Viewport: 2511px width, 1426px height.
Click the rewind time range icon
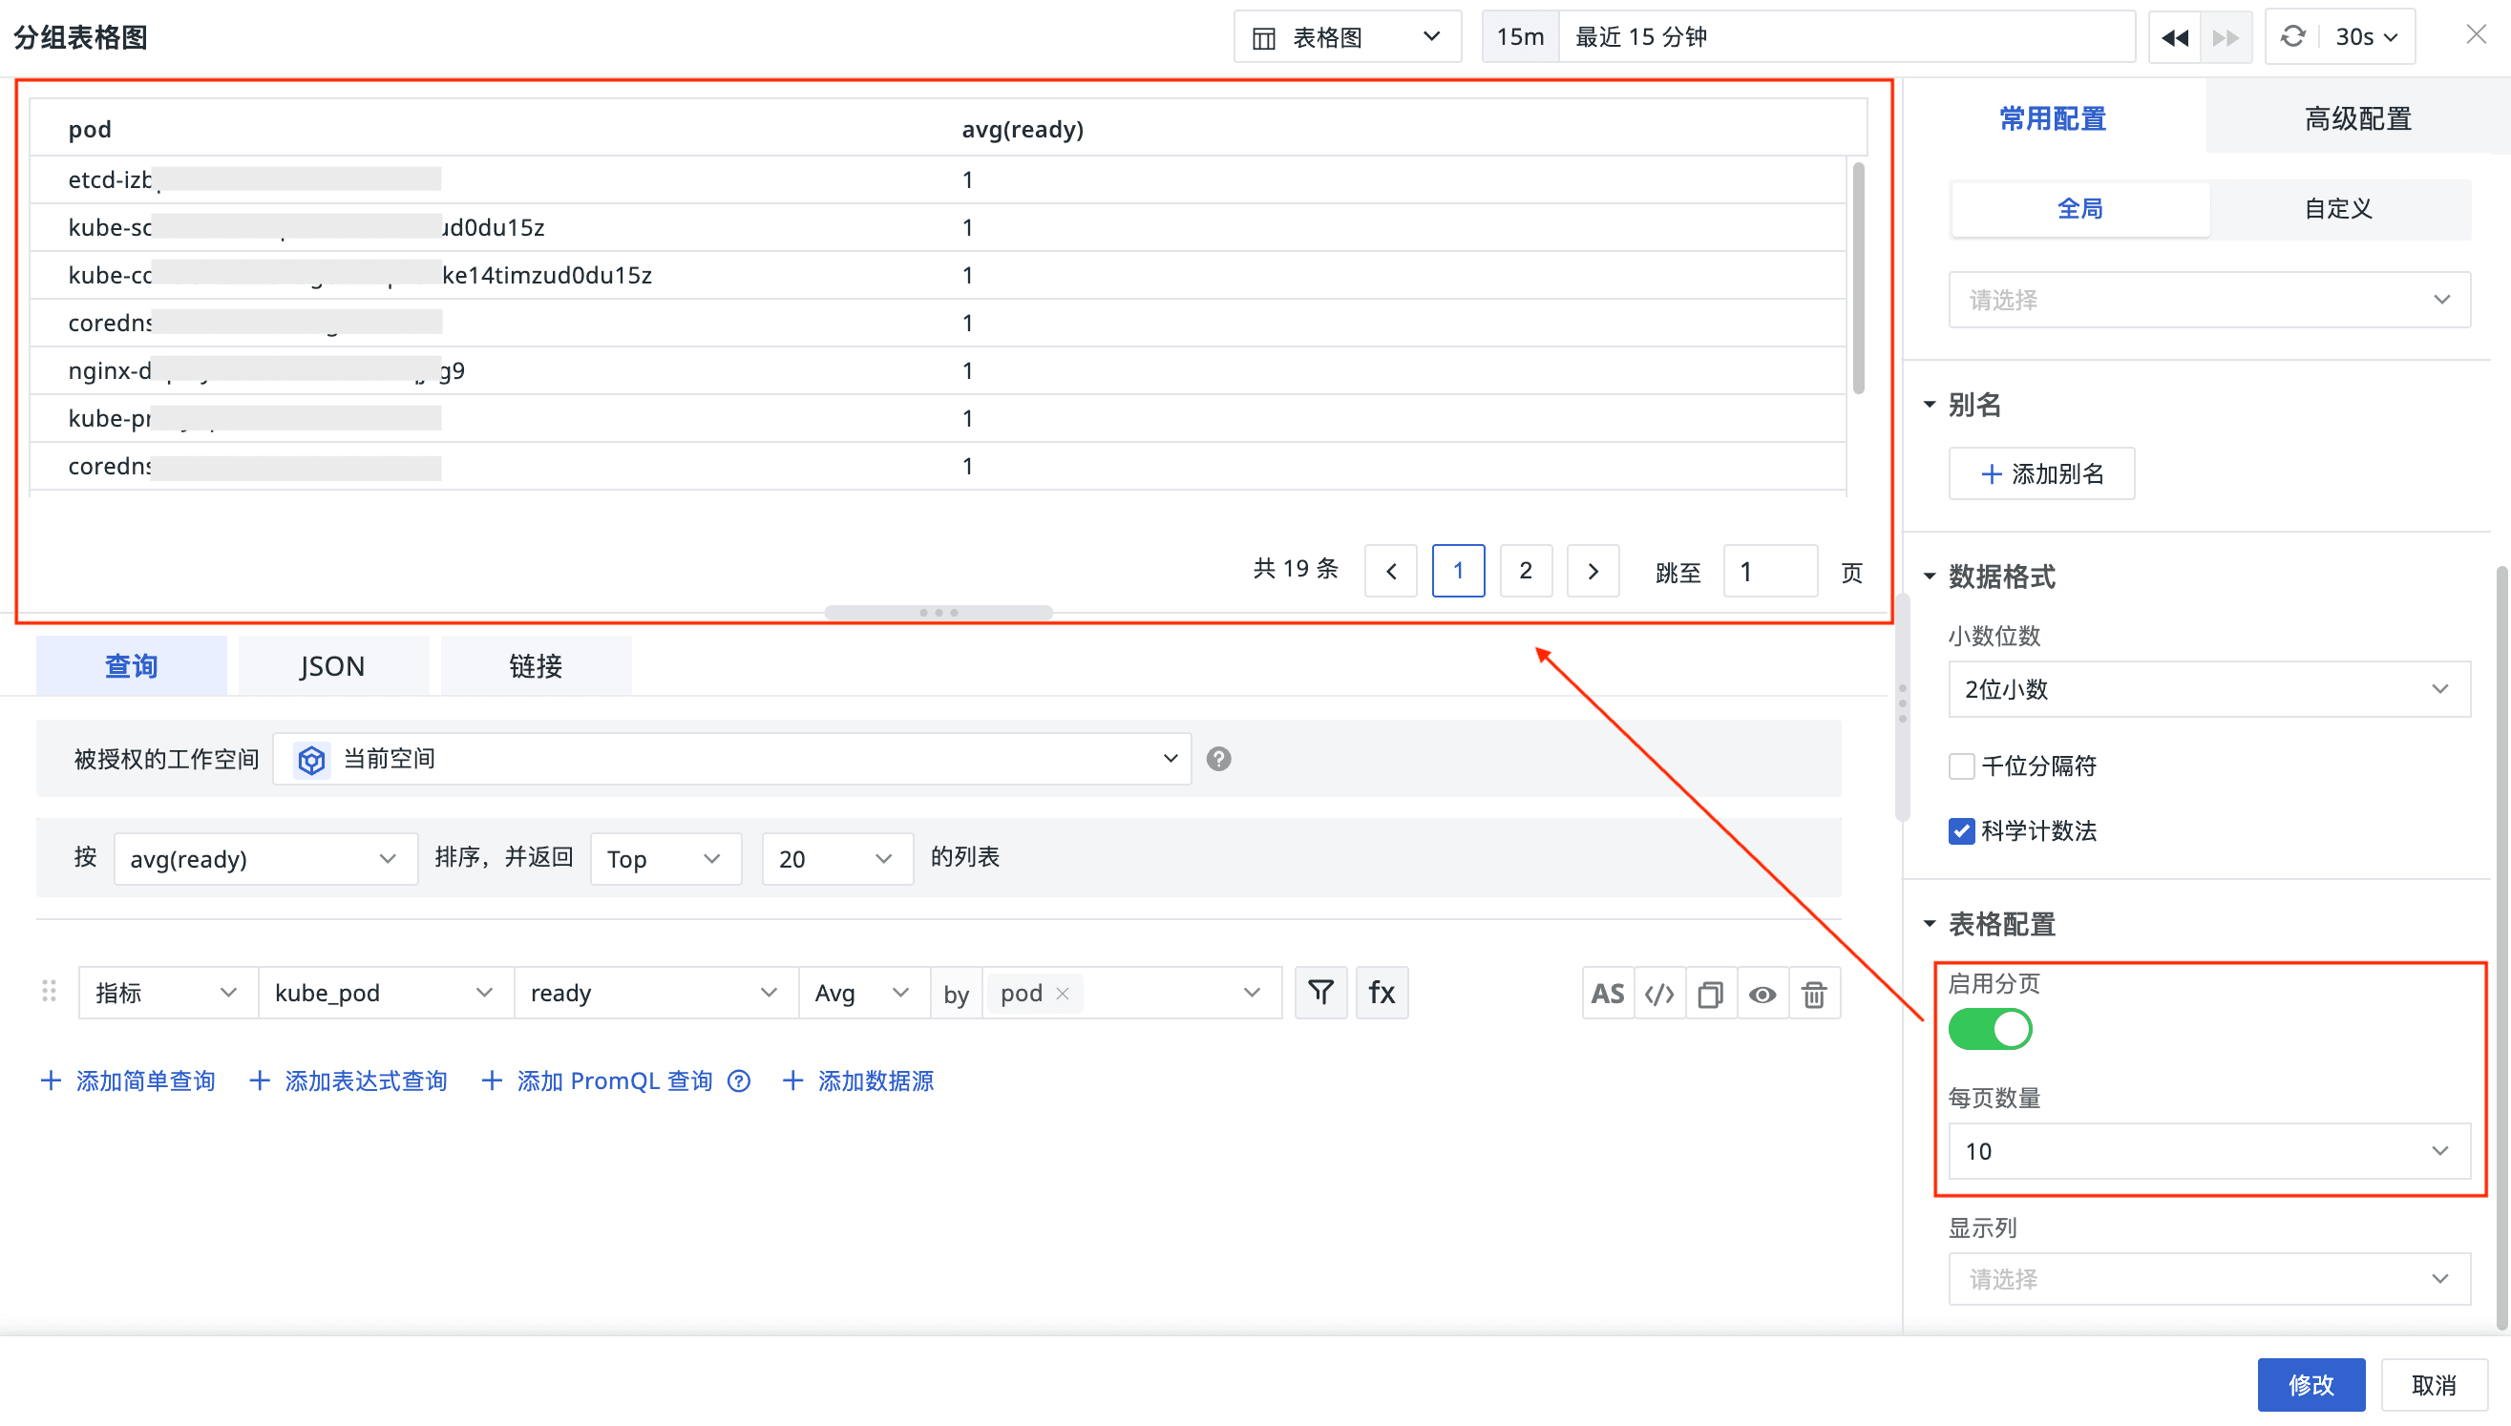tap(2174, 37)
